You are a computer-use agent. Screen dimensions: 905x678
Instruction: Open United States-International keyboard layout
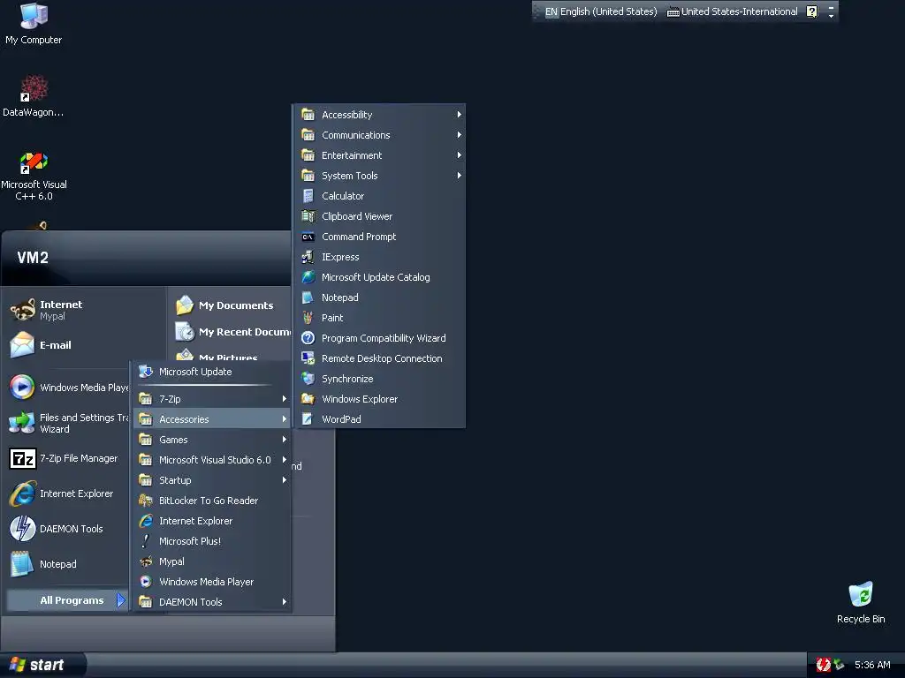[732, 11]
